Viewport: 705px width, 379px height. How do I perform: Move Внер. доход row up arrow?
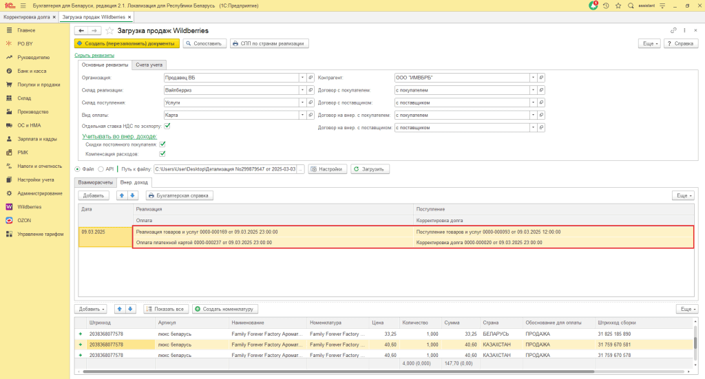coord(121,195)
